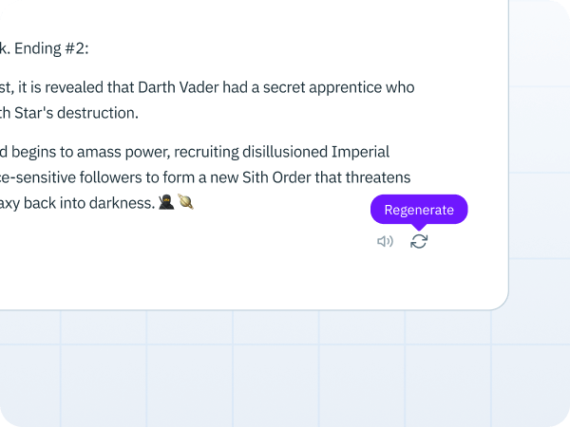
Task: Play the response with the speaker icon
Action: 385,241
